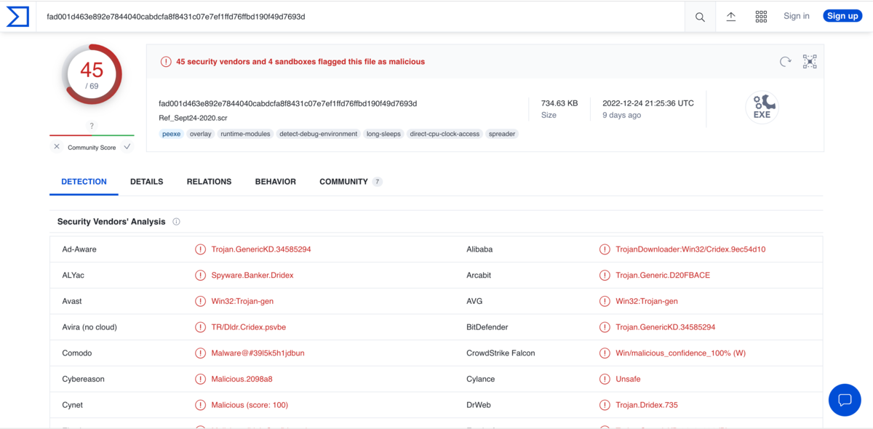The width and height of the screenshot is (873, 429).
Task: Open the VirusTotal home logo
Action: tap(17, 16)
